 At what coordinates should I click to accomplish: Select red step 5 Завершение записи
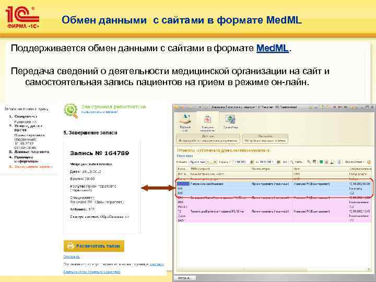click(31, 167)
